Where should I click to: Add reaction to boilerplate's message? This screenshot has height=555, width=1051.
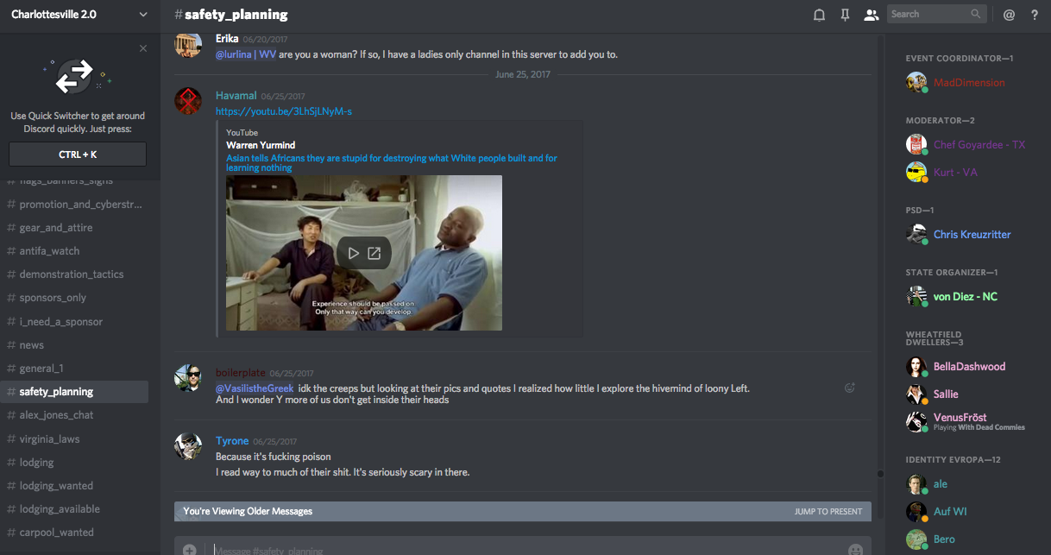pyautogui.click(x=849, y=388)
